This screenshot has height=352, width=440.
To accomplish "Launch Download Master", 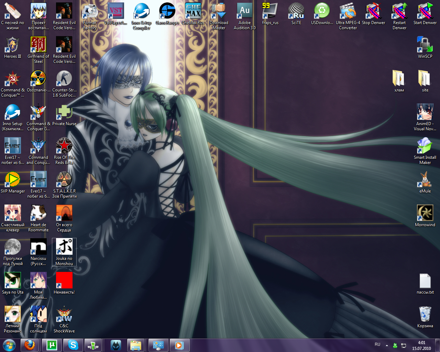I will [x=219, y=16].
